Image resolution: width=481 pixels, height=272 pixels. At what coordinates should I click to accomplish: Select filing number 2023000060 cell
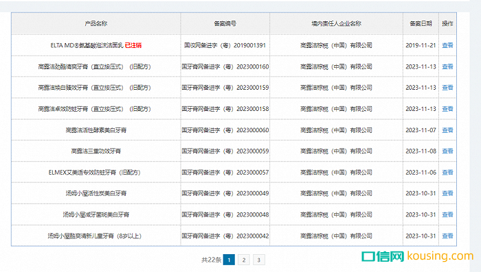click(x=225, y=130)
